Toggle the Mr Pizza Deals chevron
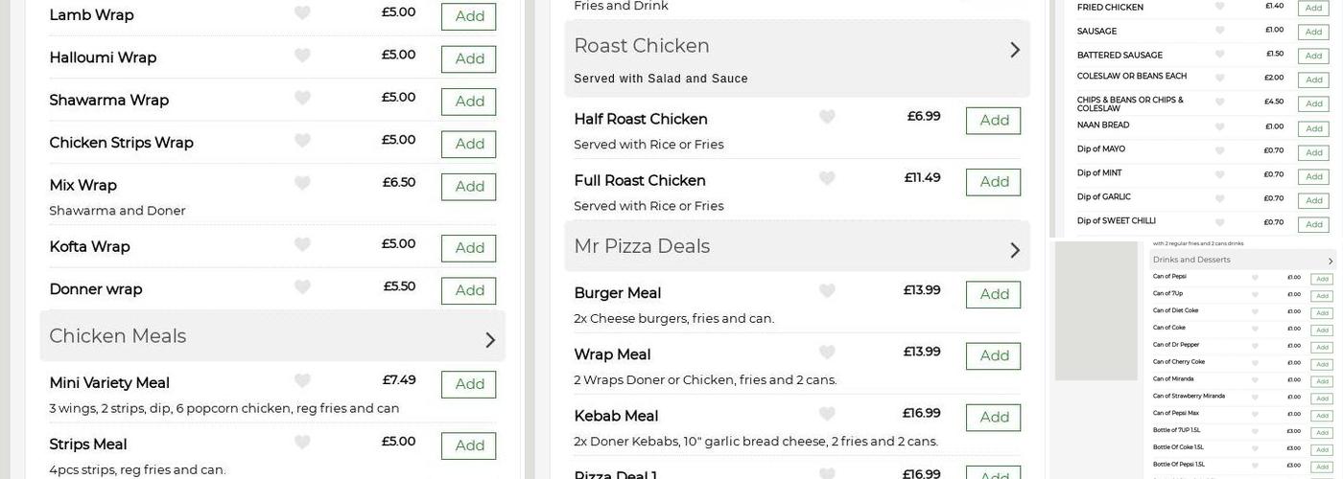1343x479 pixels. click(1015, 249)
